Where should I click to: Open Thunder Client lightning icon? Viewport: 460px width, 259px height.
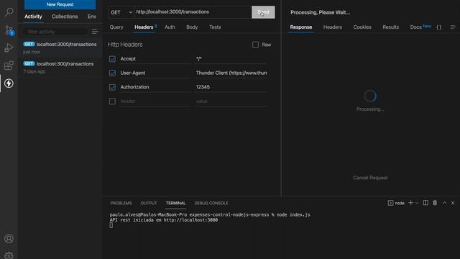9,83
